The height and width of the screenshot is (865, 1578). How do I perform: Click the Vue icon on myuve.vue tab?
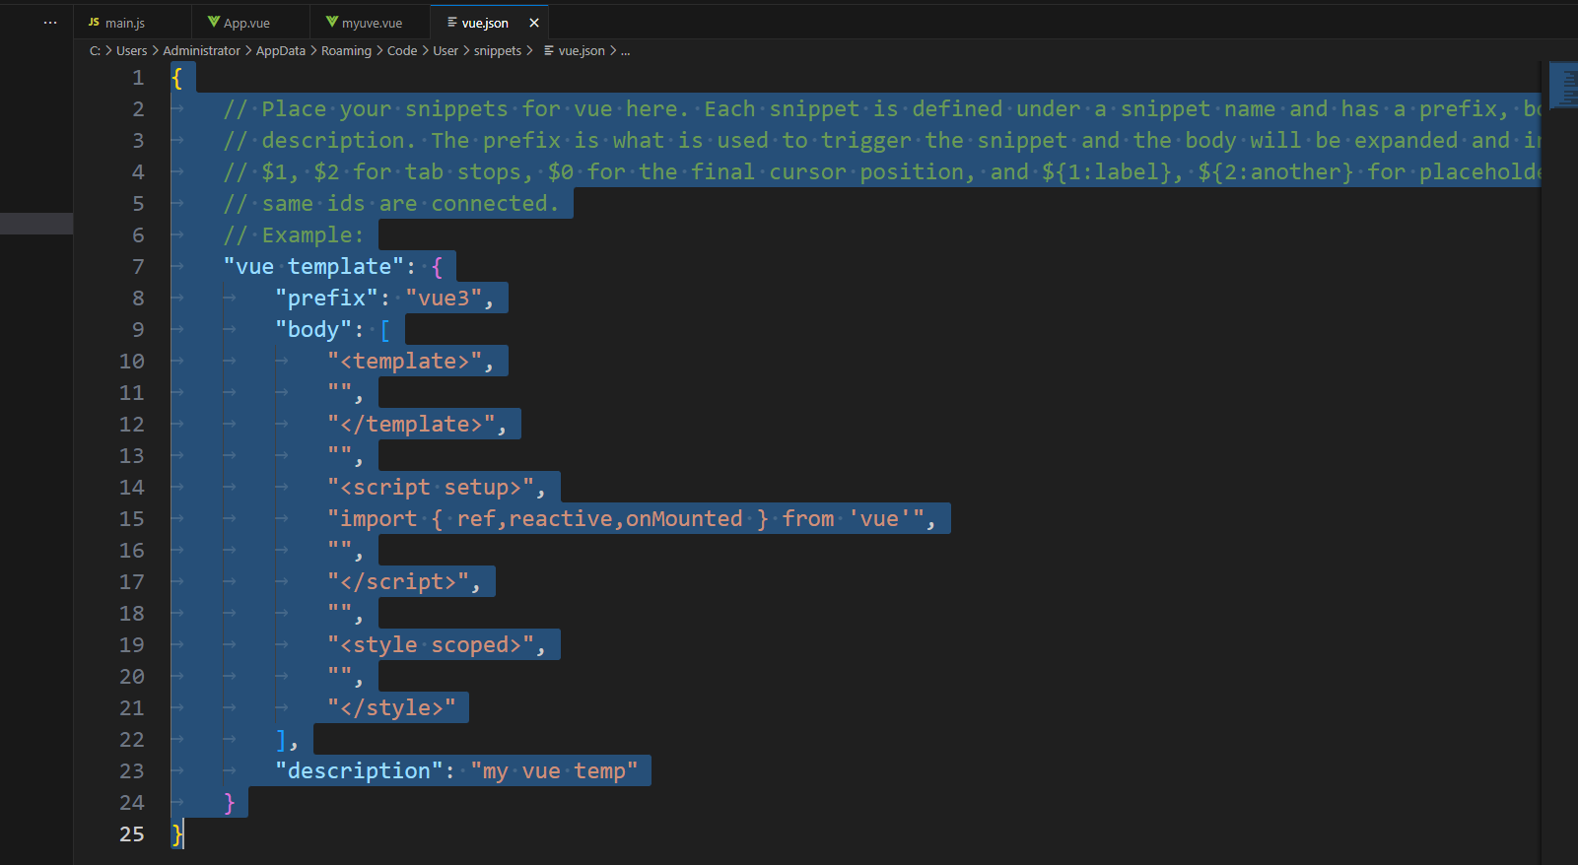click(x=332, y=22)
